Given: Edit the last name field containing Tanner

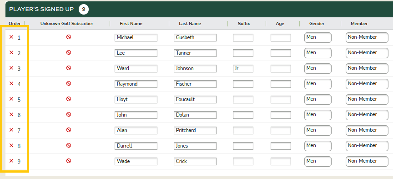Looking at the screenshot, I should (195, 53).
